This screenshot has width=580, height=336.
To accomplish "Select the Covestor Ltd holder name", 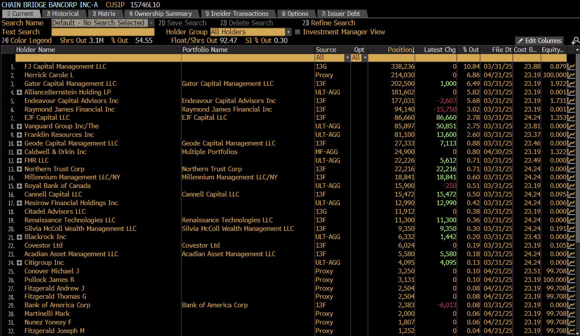I will pos(43,245).
